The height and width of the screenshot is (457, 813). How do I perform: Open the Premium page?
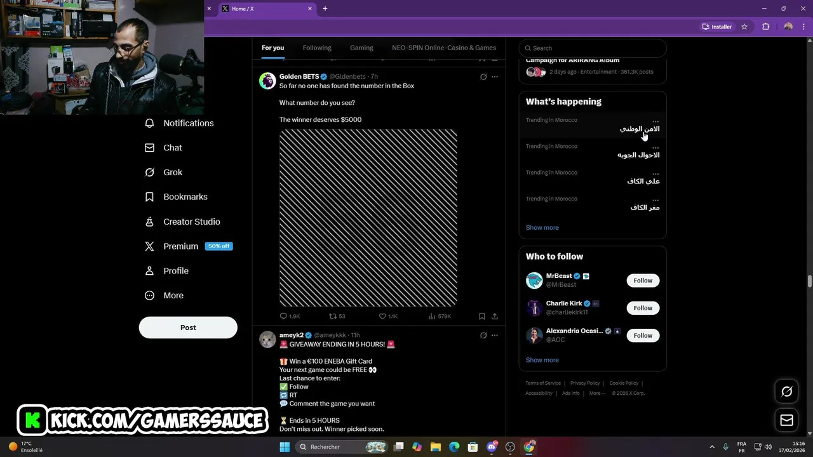189,246
